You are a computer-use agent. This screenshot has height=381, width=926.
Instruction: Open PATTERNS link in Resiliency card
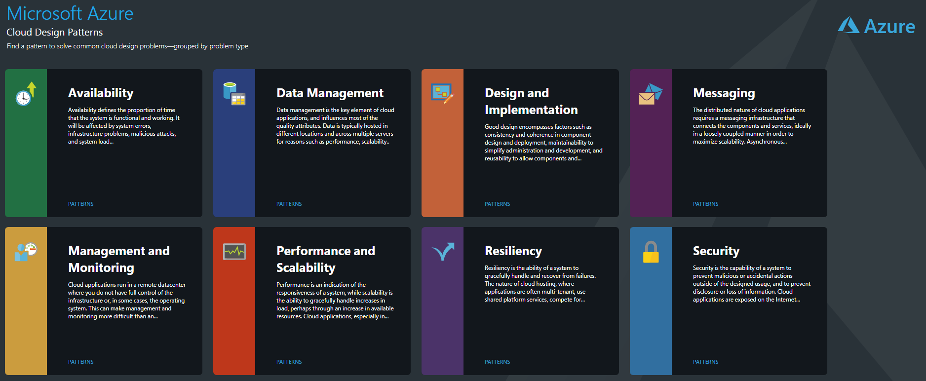[498, 362]
